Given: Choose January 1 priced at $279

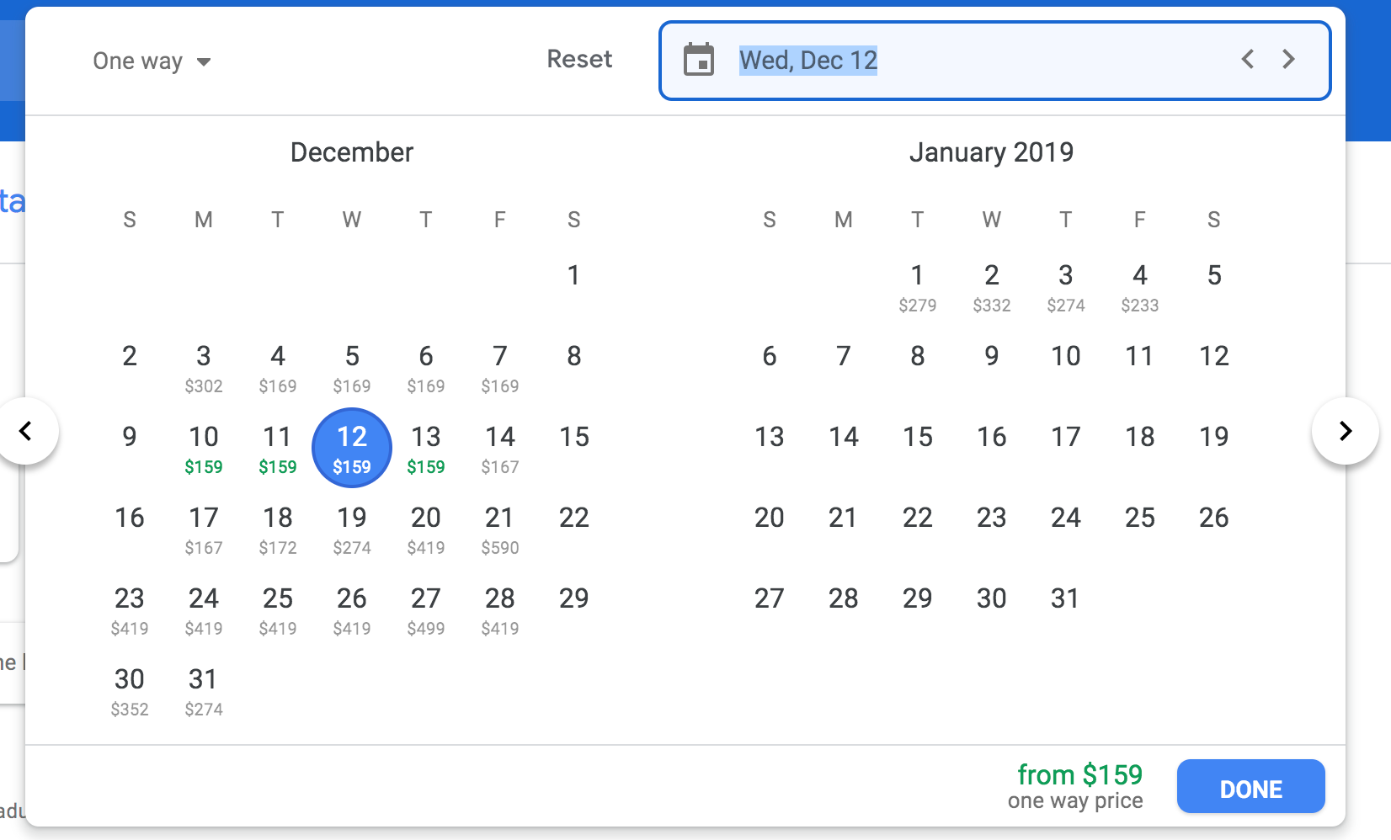Looking at the screenshot, I should coord(918,286).
